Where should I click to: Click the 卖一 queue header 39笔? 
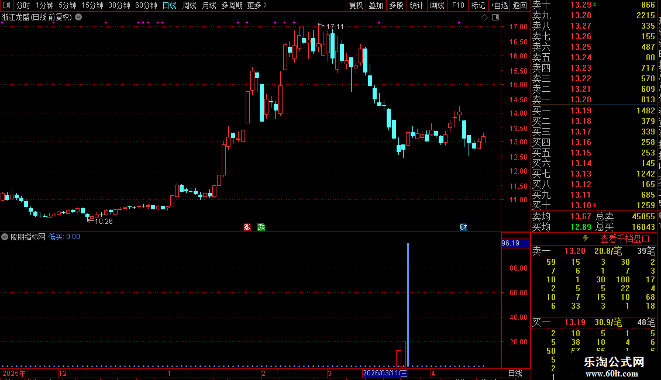pyautogui.click(x=594, y=251)
